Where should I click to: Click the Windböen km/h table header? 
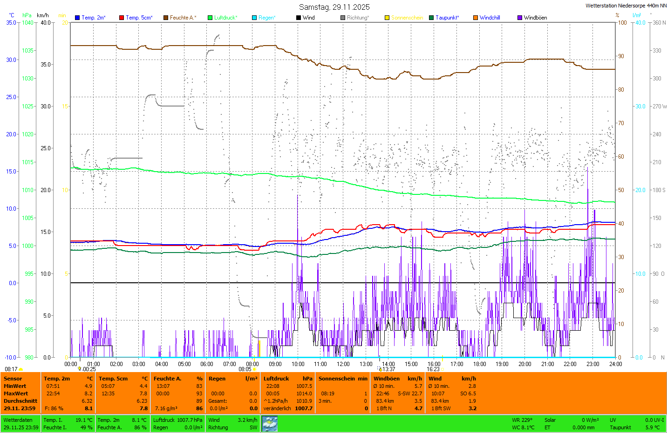pos(397,379)
